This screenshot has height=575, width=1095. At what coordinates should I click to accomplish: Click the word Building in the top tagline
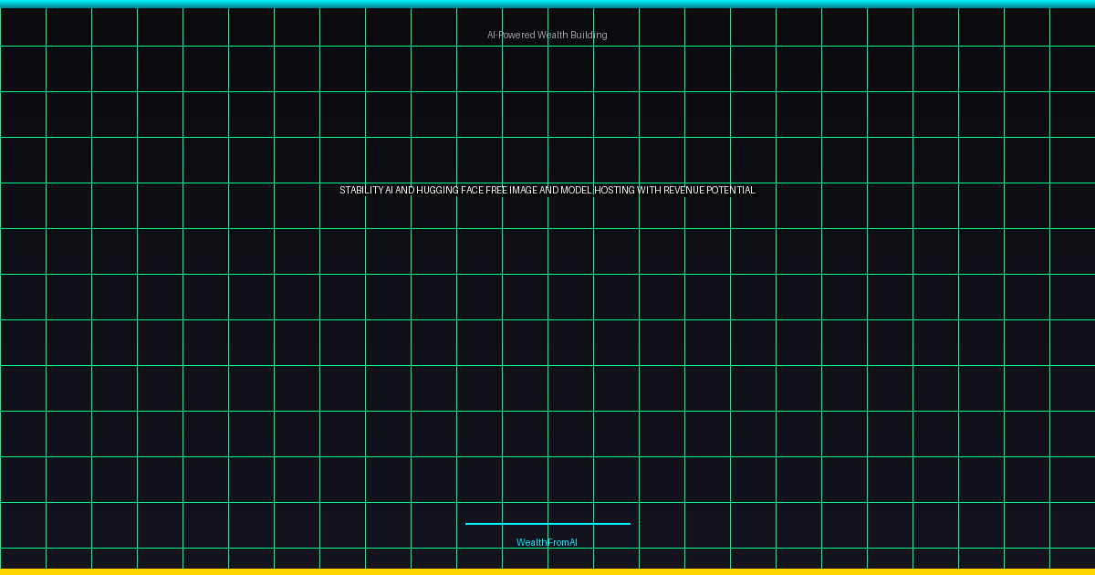589,35
